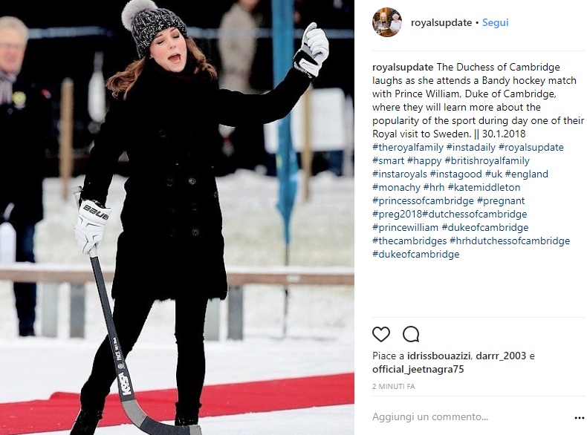Open the #katemiddleton hashtag
The height and width of the screenshot is (435, 587).
pos(484,187)
